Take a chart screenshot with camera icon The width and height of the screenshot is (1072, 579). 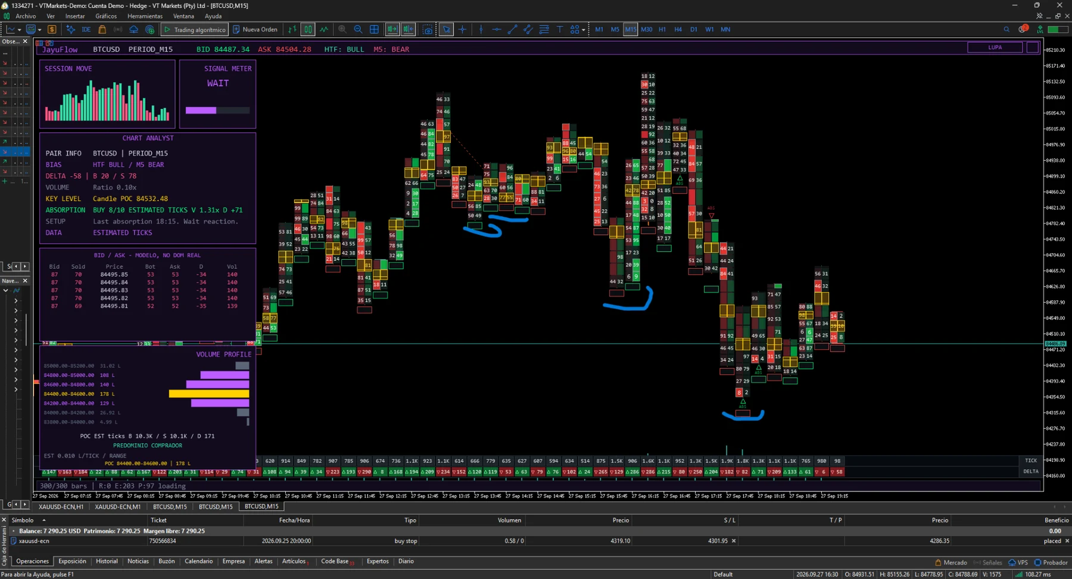(428, 29)
